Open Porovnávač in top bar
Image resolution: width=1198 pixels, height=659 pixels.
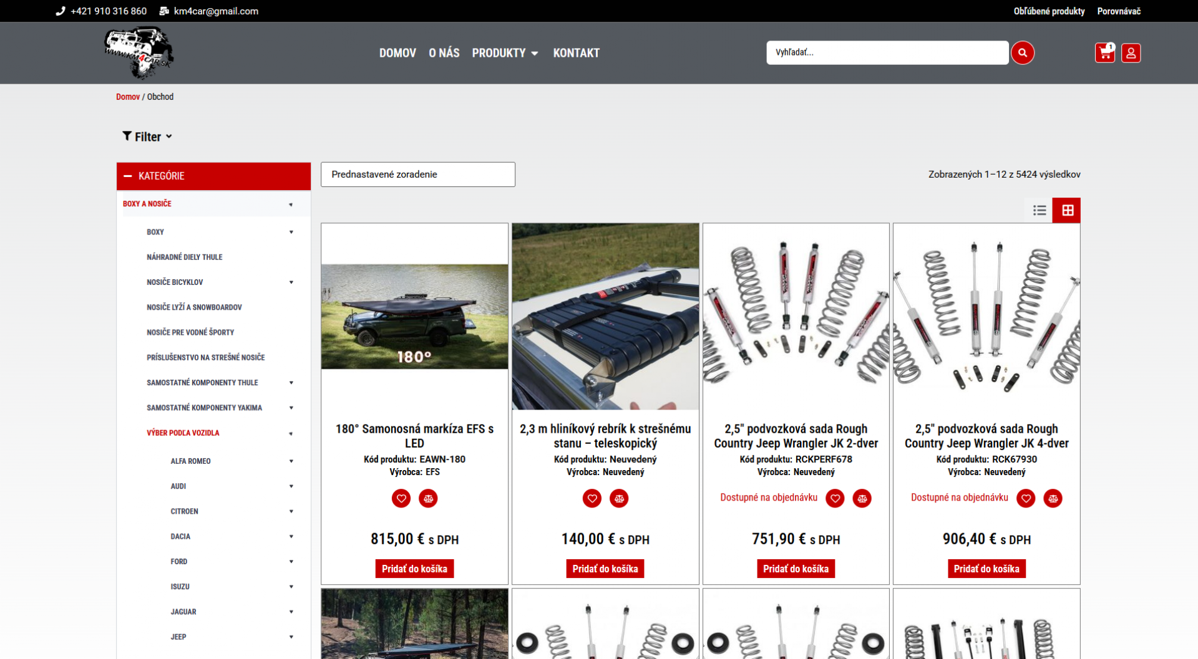tap(1119, 11)
